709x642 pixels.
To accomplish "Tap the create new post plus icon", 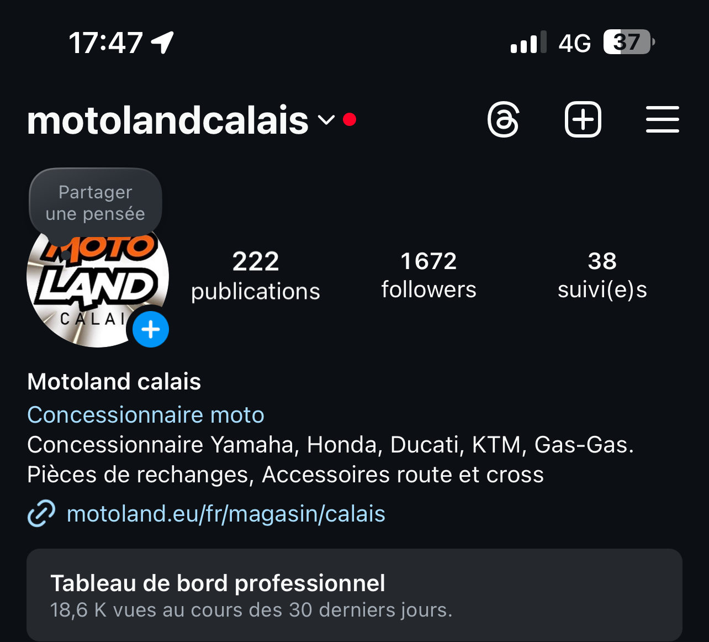I will tap(583, 119).
